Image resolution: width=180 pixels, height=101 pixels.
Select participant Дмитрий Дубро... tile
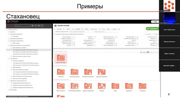[x=169, y=66]
